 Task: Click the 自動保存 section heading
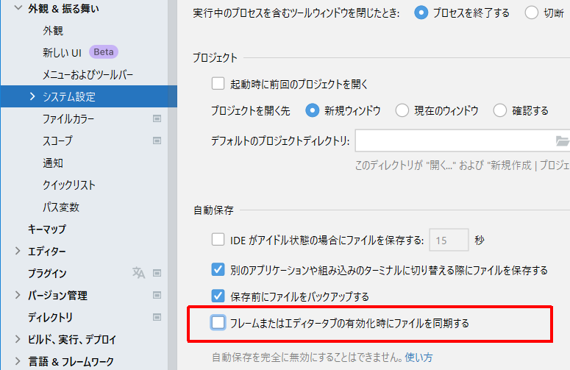click(x=213, y=210)
